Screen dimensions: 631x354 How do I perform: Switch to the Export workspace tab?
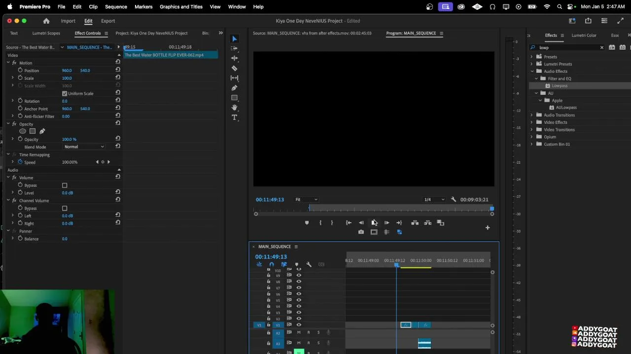pyautogui.click(x=108, y=21)
